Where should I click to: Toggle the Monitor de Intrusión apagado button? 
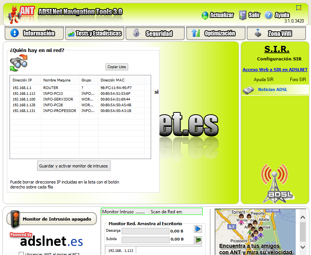tap(52, 219)
